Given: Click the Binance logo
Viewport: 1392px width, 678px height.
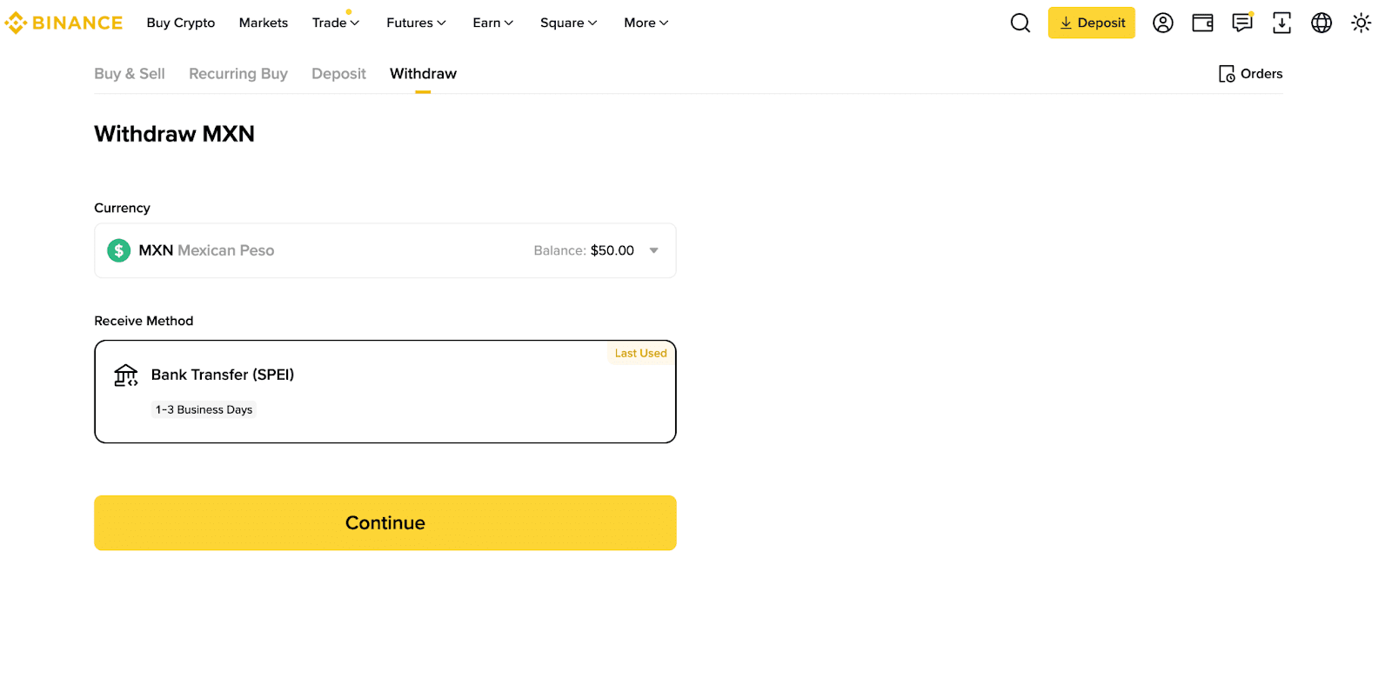Looking at the screenshot, I should coord(64,23).
